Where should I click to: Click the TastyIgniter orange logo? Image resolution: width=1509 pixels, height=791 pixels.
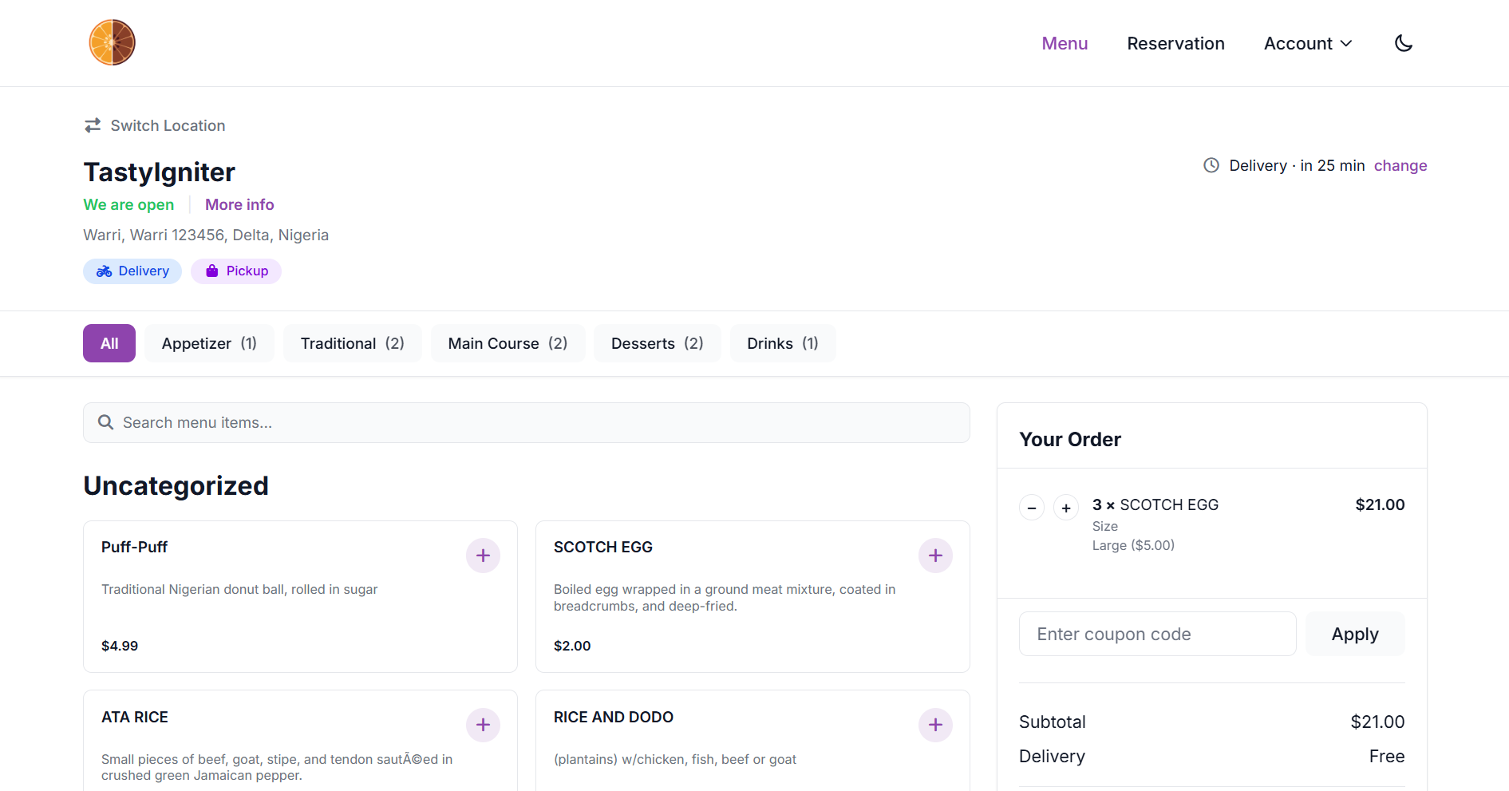tap(112, 42)
